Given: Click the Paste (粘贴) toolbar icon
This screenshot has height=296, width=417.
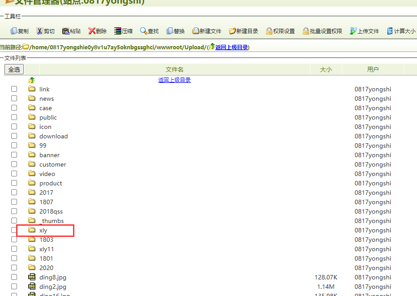Looking at the screenshot, I should (66, 31).
